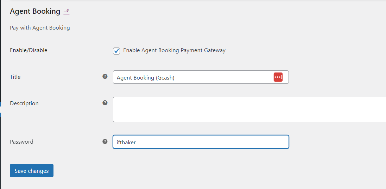Click the help icon beside Password

pyautogui.click(x=105, y=141)
